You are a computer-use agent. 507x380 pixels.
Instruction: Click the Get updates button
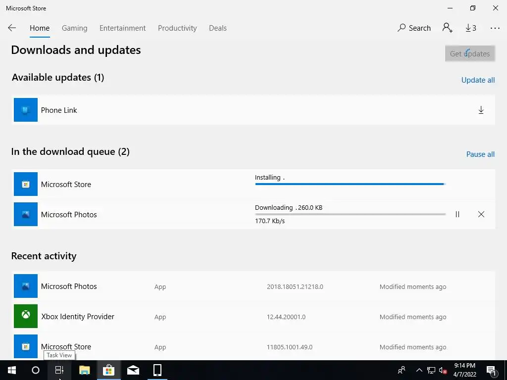click(470, 53)
